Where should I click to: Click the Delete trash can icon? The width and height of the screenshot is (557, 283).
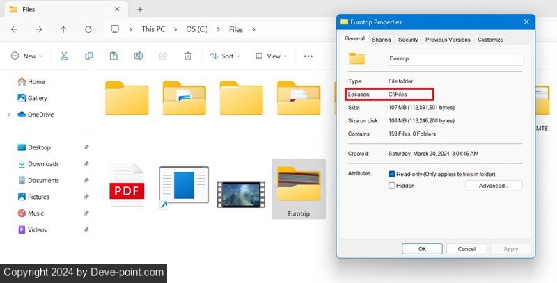pyautogui.click(x=187, y=56)
